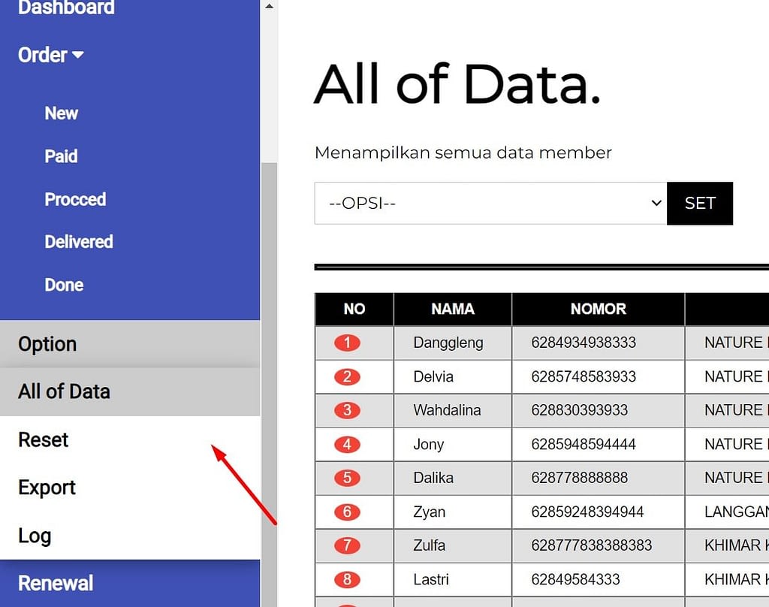The image size is (769, 607).
Task: Click the name Zulfa
Action: pyautogui.click(x=430, y=545)
